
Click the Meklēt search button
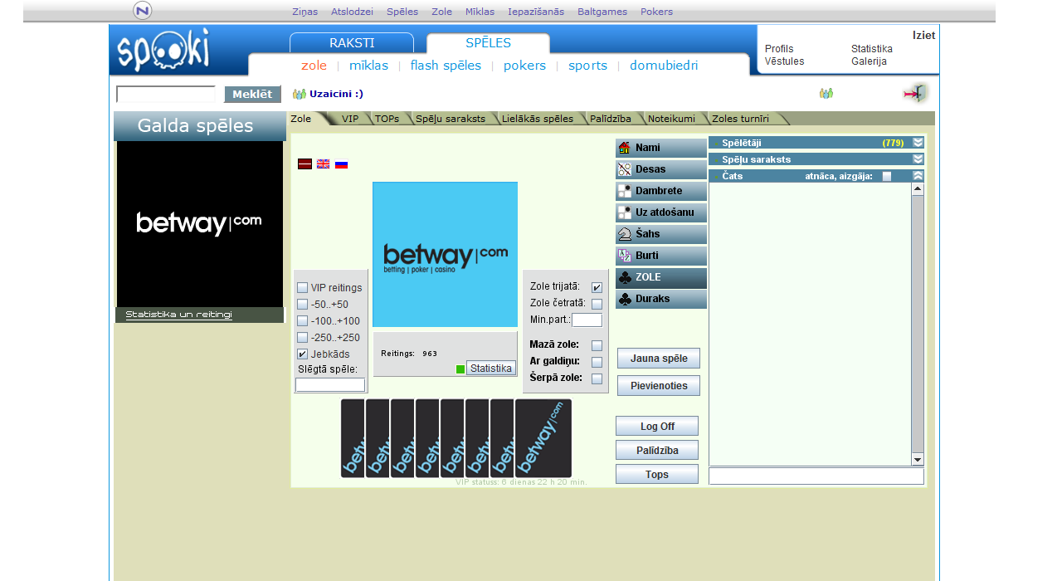[252, 95]
